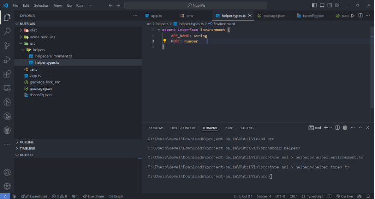
Task: Switch to the PORTS panel tab
Action: click(x=229, y=128)
